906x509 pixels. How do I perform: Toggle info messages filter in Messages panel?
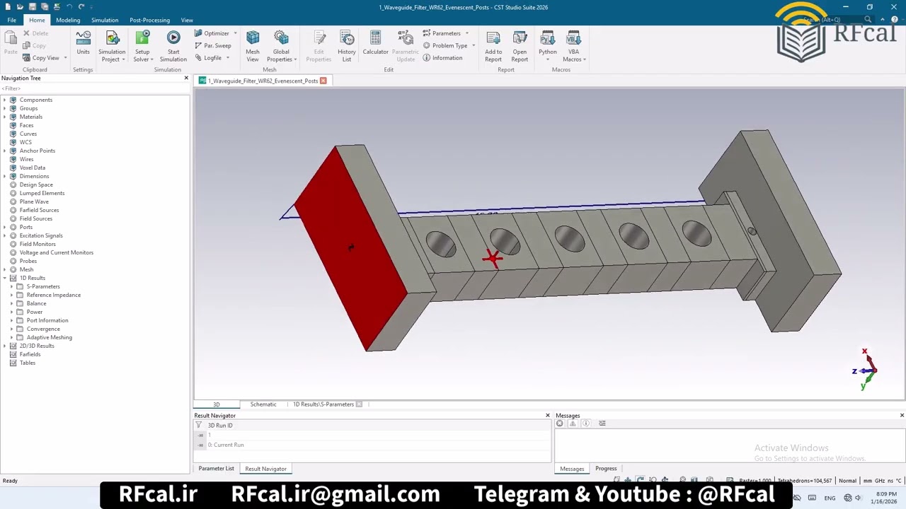coord(586,423)
